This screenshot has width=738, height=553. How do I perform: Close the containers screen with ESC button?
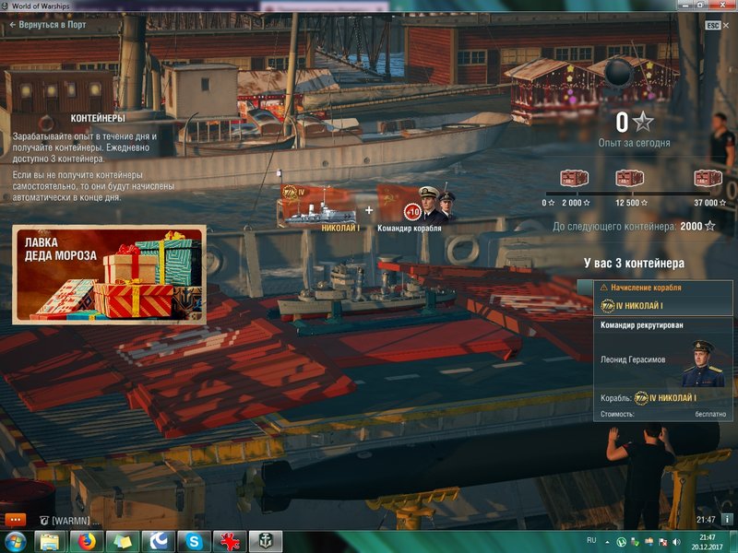[718, 26]
